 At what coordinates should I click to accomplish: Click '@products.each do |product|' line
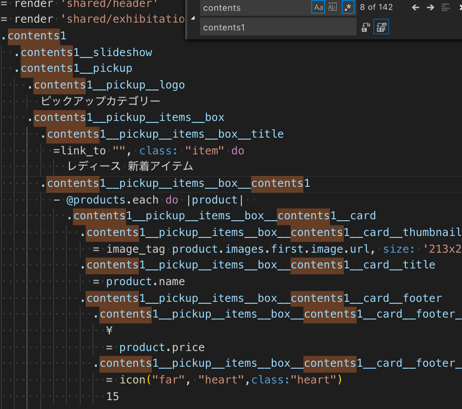pos(149,200)
